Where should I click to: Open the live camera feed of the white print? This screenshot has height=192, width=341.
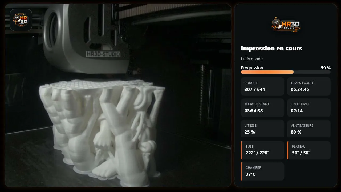pyautogui.click(x=118, y=95)
